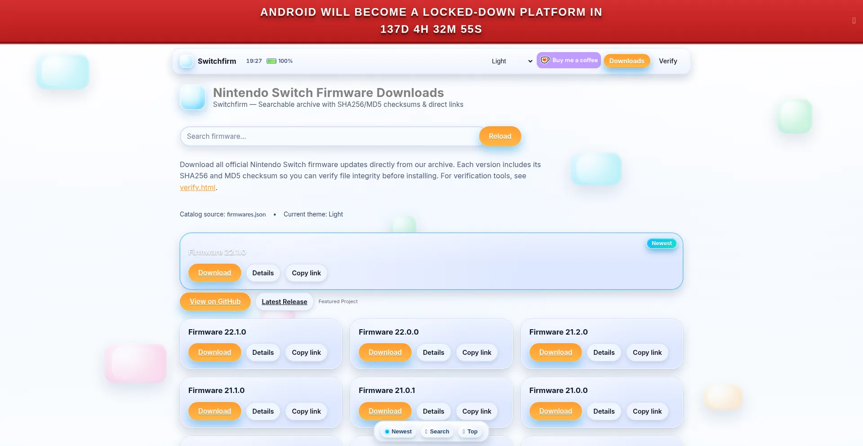
Task: Click the large logo icon beside page heading
Action: (193, 97)
